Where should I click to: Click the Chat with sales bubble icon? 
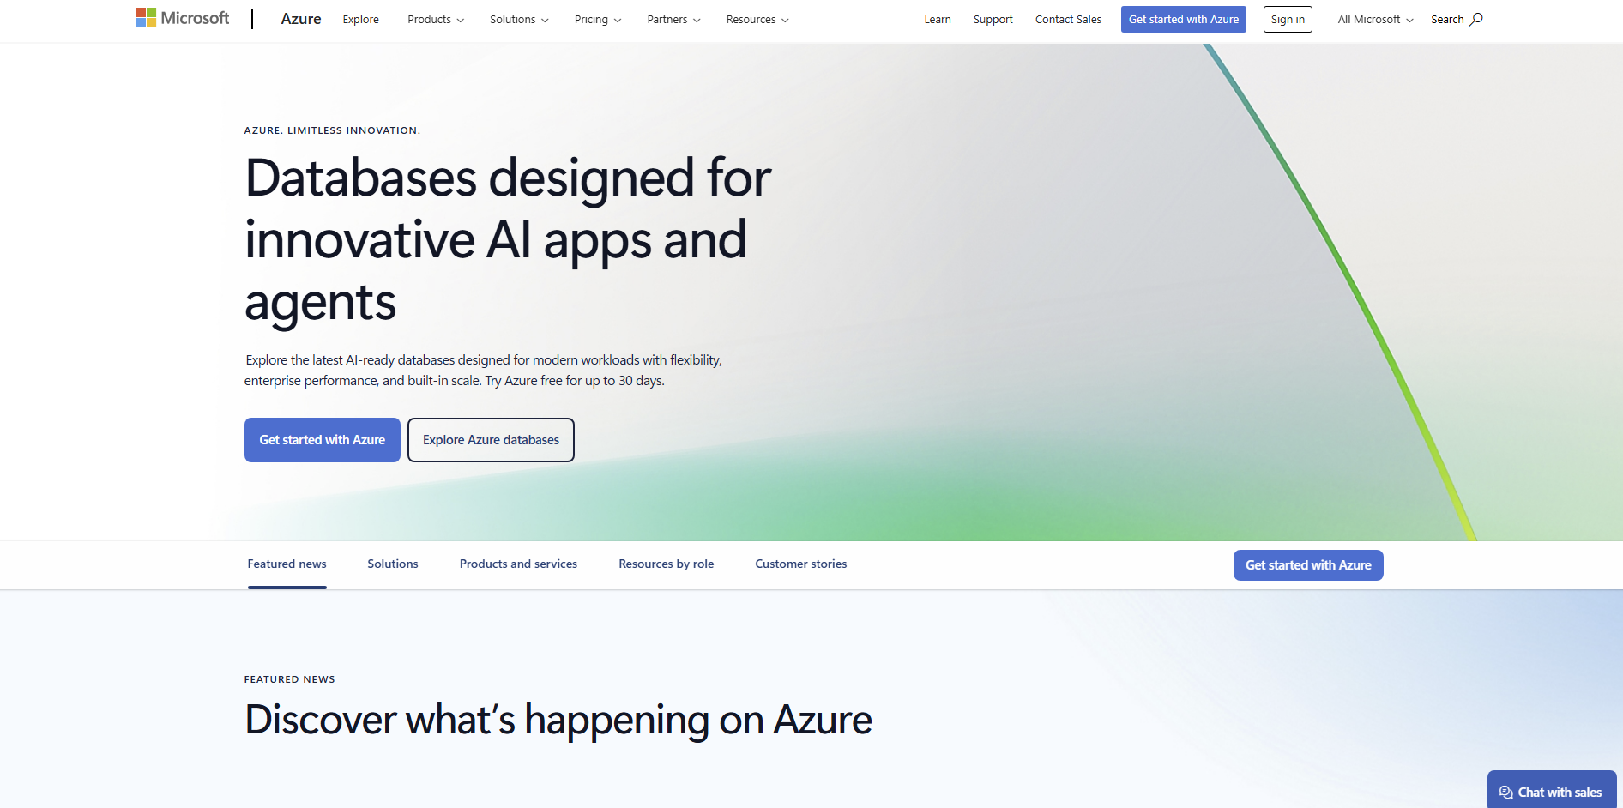[x=1506, y=791]
